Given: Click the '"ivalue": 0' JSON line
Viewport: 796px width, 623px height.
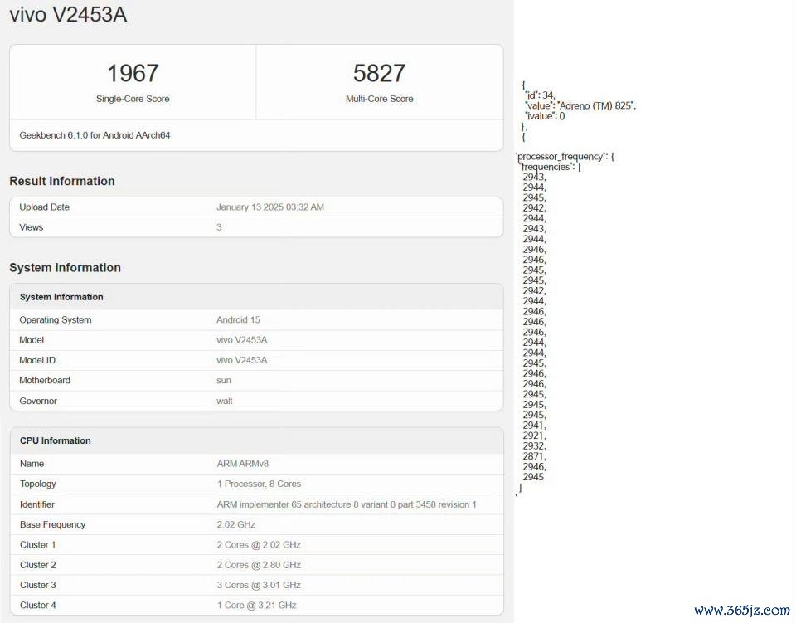Looking at the screenshot, I should coord(546,116).
